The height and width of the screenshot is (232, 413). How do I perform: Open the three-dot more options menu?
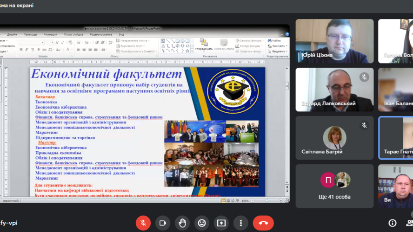(241, 223)
